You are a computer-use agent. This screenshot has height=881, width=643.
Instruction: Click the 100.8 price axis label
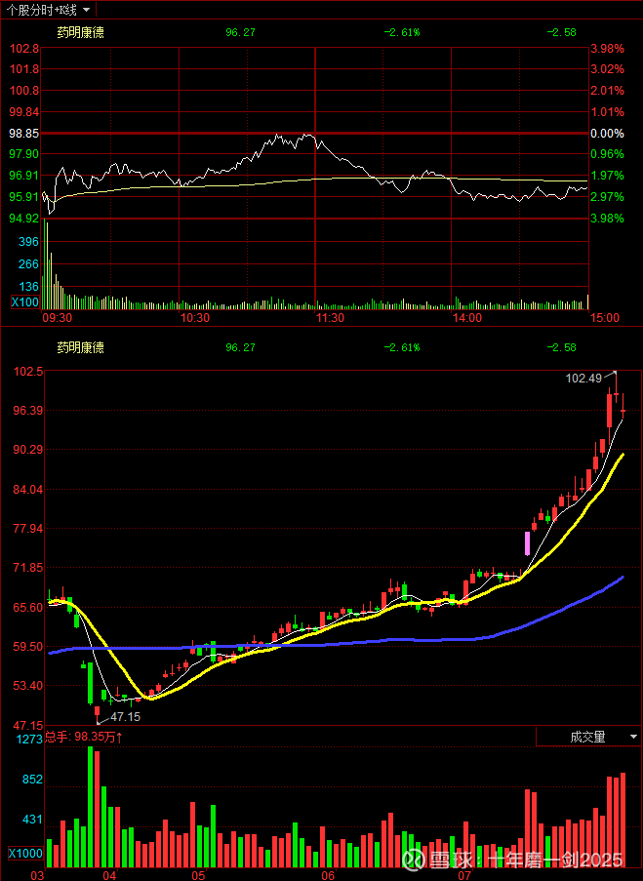(24, 91)
